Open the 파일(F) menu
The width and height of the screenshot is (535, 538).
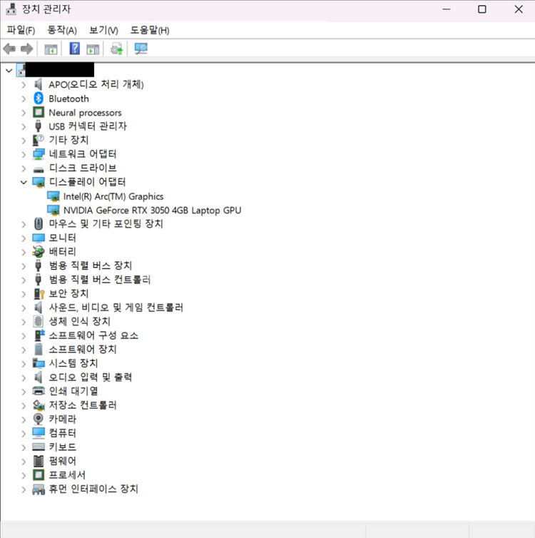tap(21, 30)
